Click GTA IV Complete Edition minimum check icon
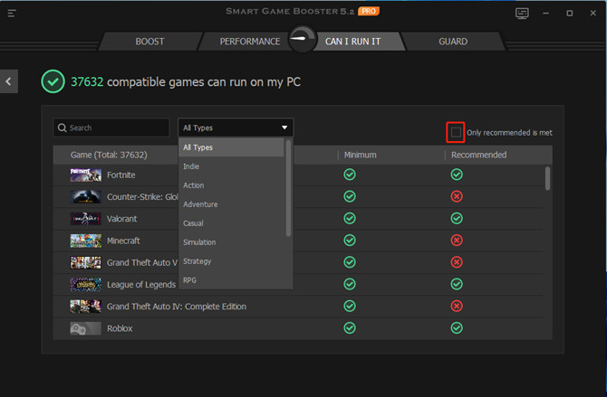 pyautogui.click(x=350, y=307)
